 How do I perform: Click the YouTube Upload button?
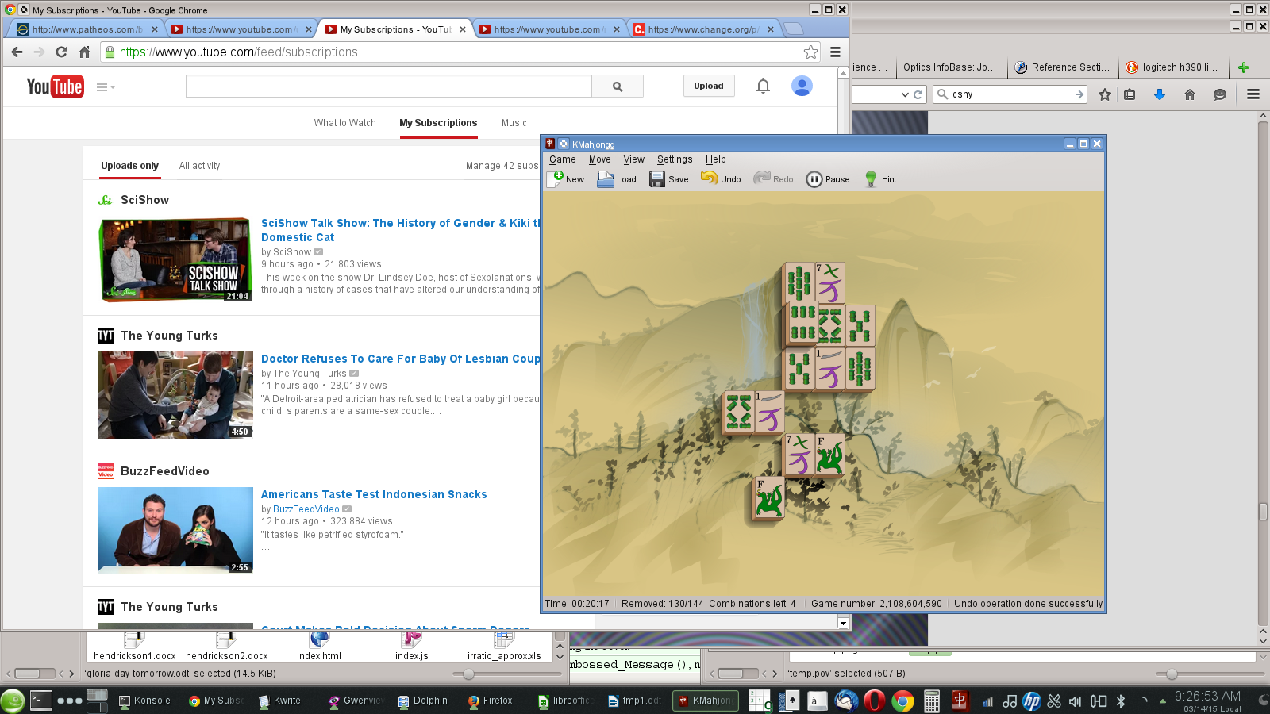coord(708,86)
